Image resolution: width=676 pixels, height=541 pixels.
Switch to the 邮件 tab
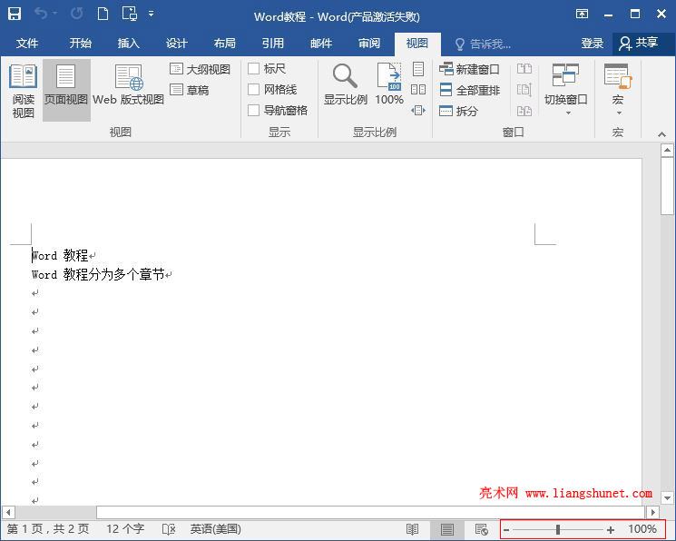(321, 44)
